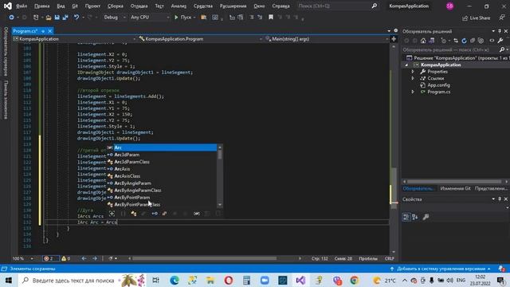Click the Solution Explorer horizontal scrollbar
510x287 pixels.
coord(454,182)
